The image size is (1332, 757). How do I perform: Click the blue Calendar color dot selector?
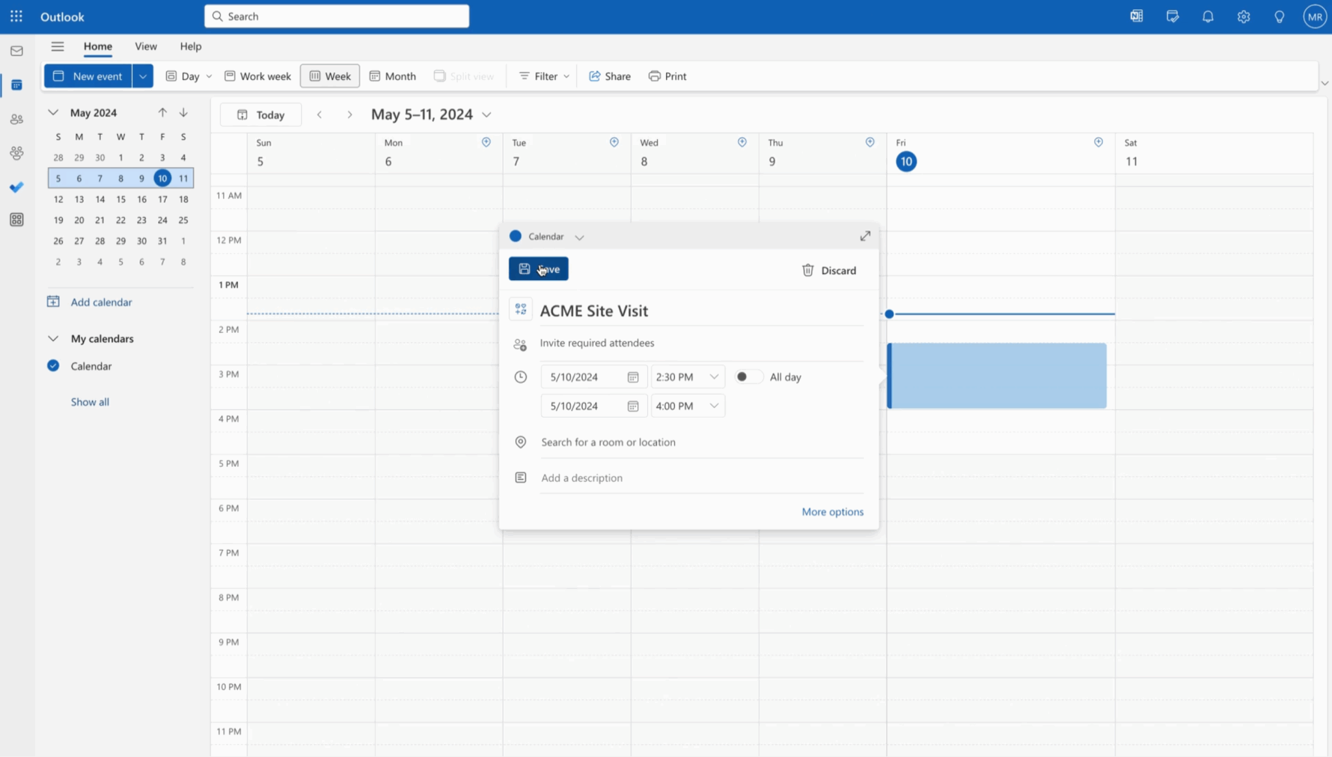pos(515,237)
